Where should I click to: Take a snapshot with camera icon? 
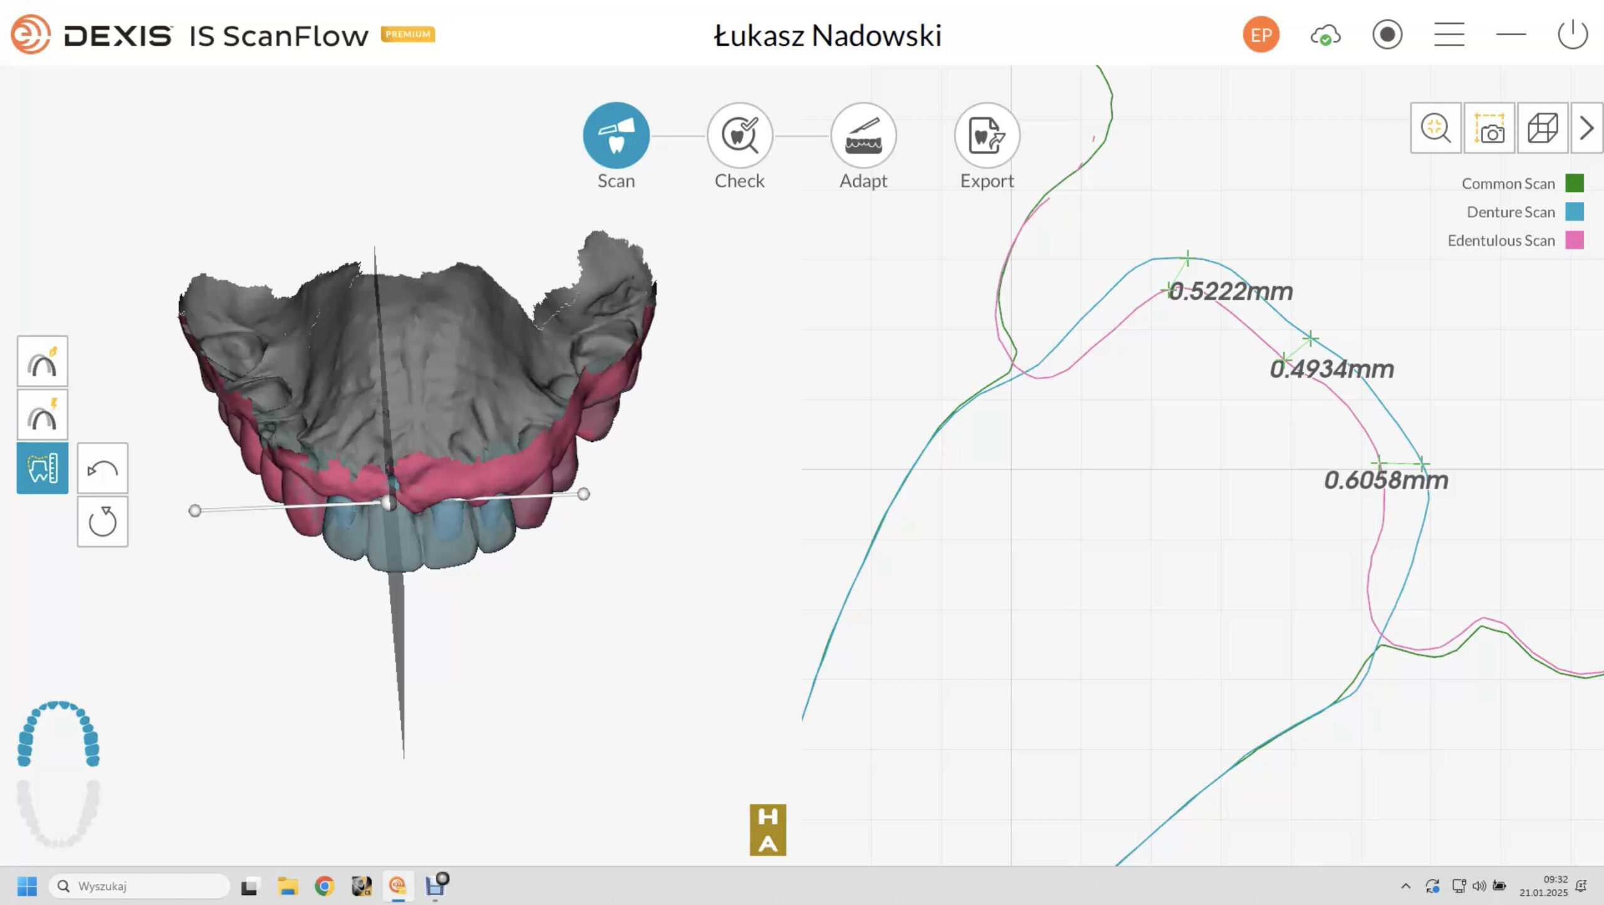tap(1489, 128)
